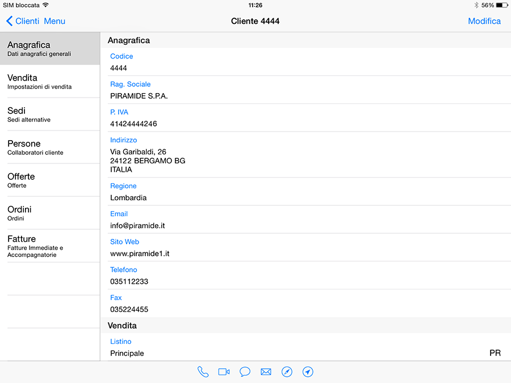Tap fax number 035224455
Viewport: 511px width, 383px height.
(x=129, y=309)
